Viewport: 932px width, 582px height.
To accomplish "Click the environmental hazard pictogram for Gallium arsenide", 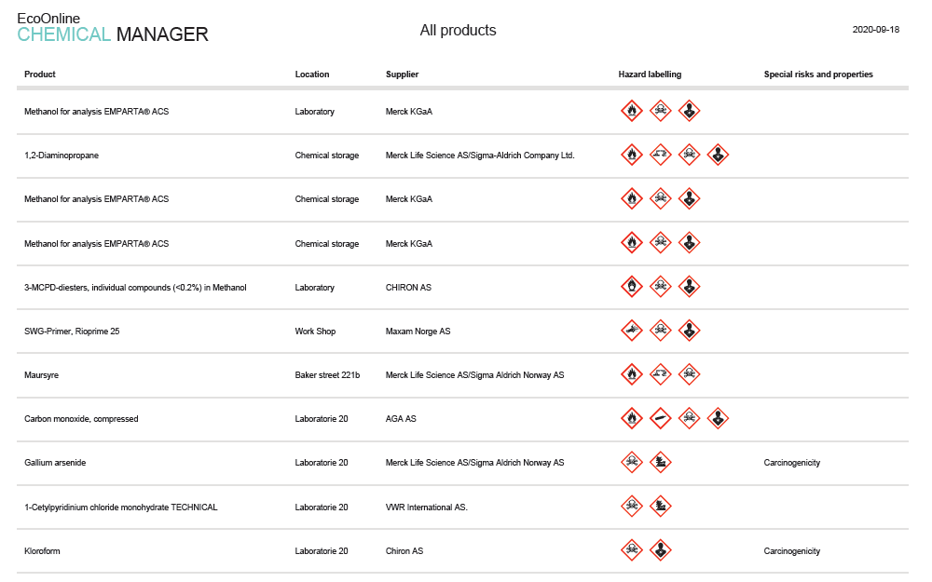I will pos(661,462).
